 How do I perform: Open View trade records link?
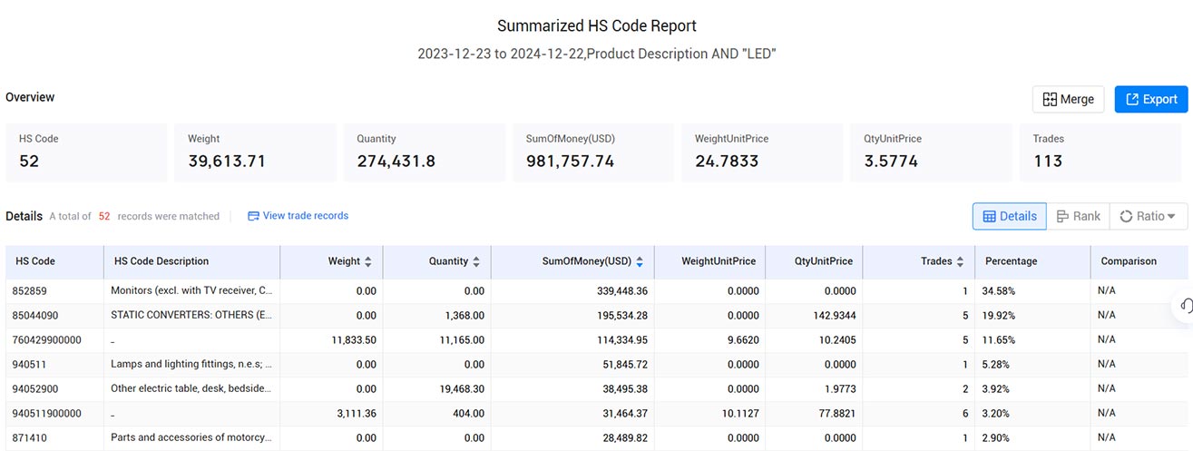(306, 216)
